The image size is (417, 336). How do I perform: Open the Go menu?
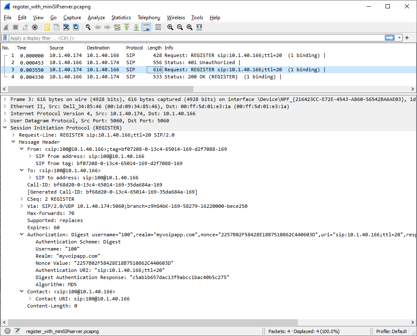(x=53, y=18)
